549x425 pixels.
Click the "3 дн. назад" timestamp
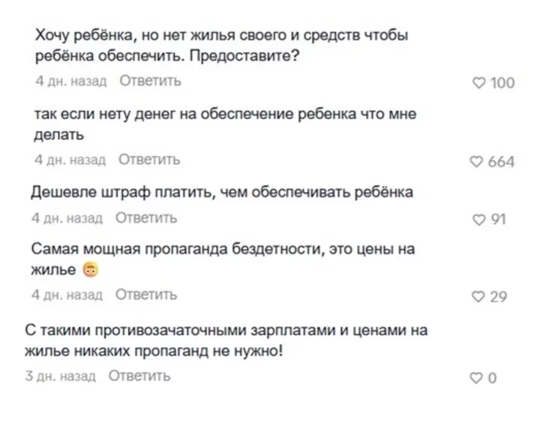(61, 376)
